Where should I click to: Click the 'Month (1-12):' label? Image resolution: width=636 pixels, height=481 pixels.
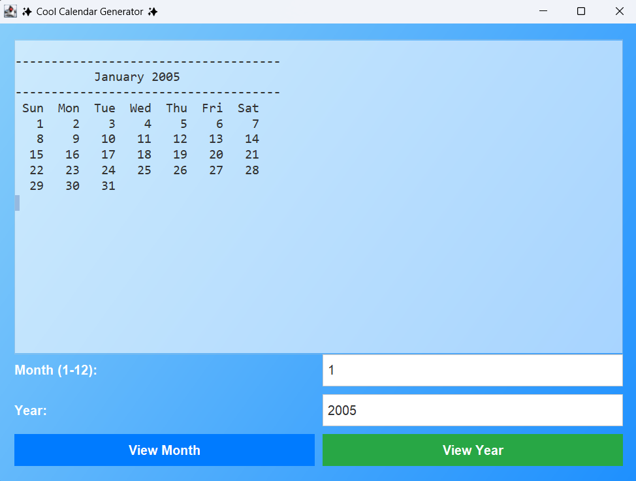click(56, 370)
